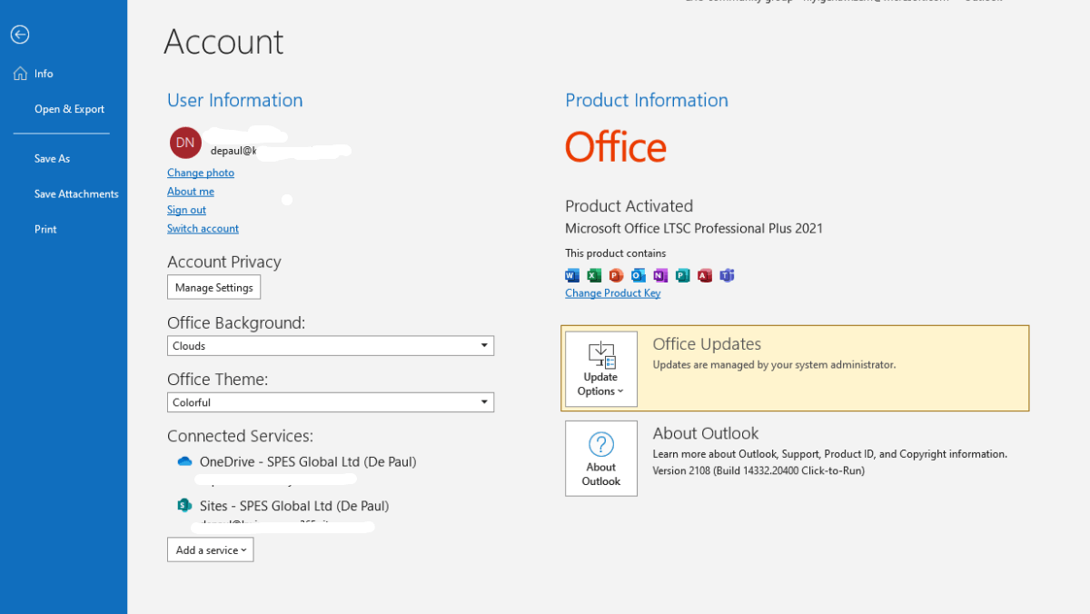Click the back arrow to leave Account view
Image resolution: width=1090 pixels, height=614 pixels.
point(19,35)
